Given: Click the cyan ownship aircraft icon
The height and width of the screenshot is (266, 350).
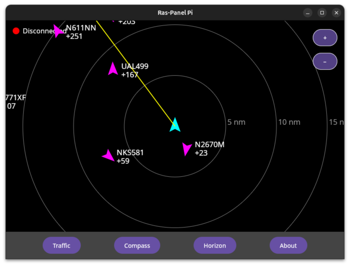Looking at the screenshot, I should tap(175, 125).
